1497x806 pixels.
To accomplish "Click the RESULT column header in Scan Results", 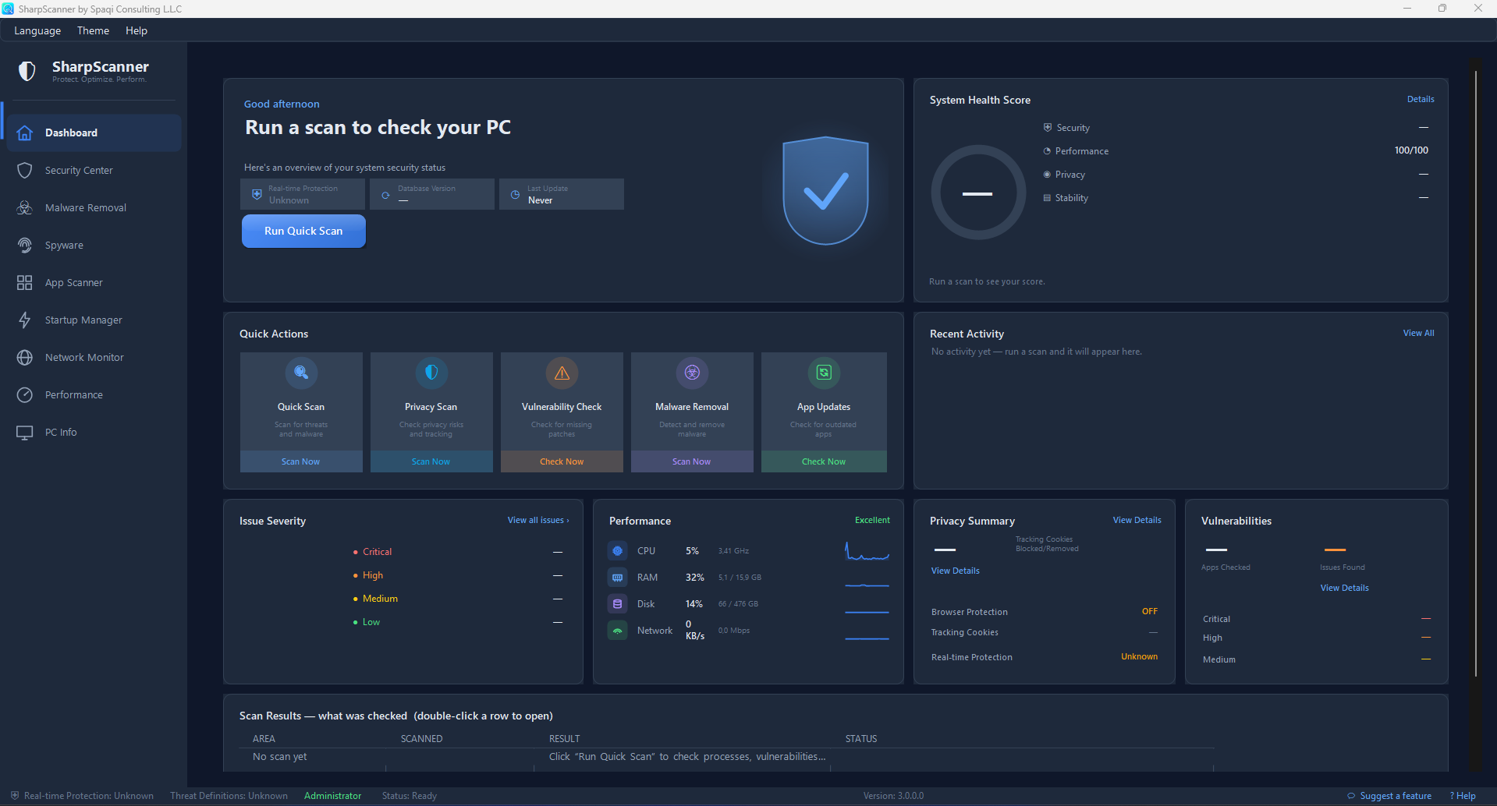I will [x=564, y=739].
